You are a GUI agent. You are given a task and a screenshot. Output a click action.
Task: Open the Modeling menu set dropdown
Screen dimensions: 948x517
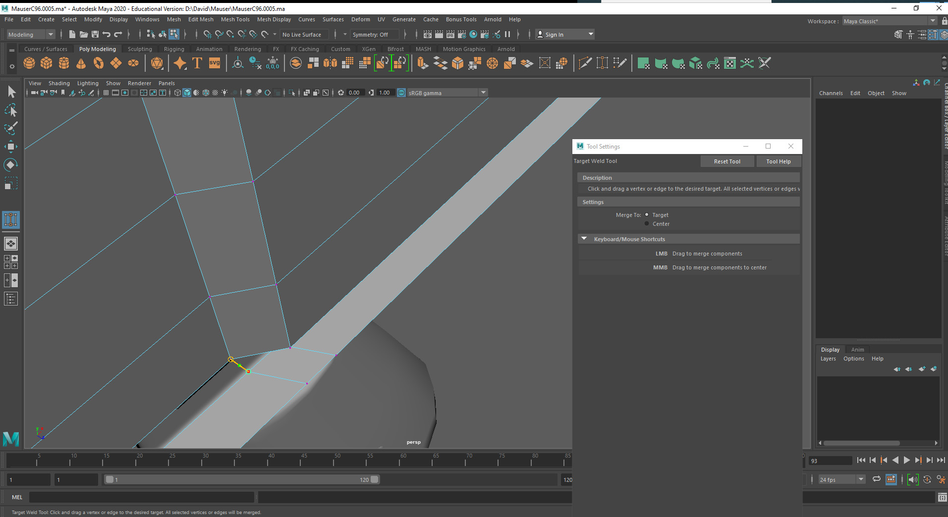(50, 34)
